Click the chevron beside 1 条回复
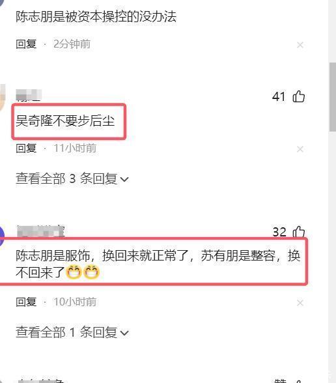Screen dimensions: 336x383 [x=124, y=333]
